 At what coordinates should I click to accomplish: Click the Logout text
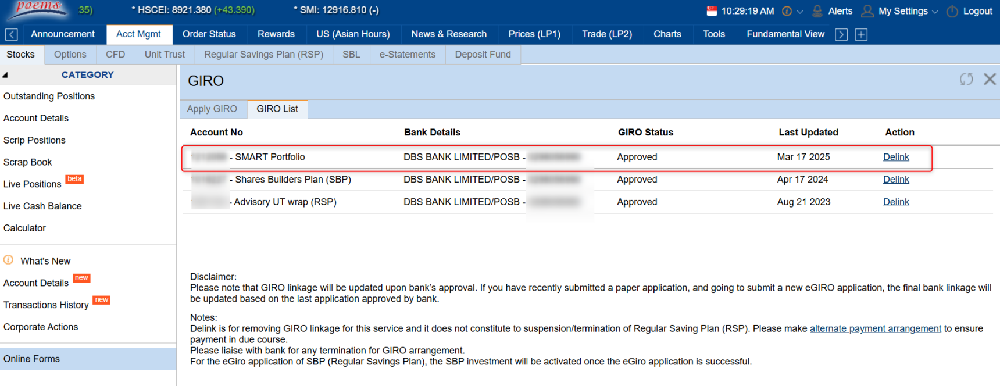click(x=977, y=11)
